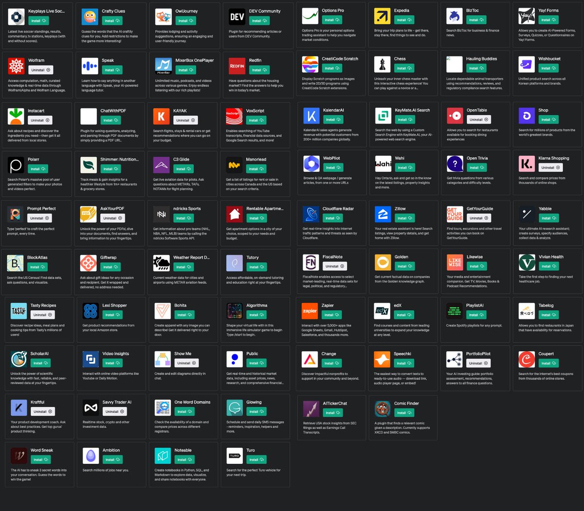
Task: Uninstall the Show Me plugin
Action: click(186, 363)
